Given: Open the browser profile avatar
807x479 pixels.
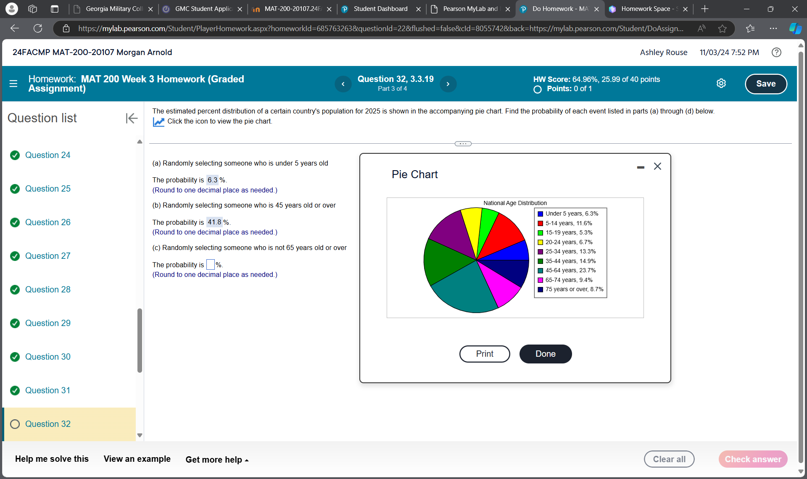Looking at the screenshot, I should (x=12, y=9).
